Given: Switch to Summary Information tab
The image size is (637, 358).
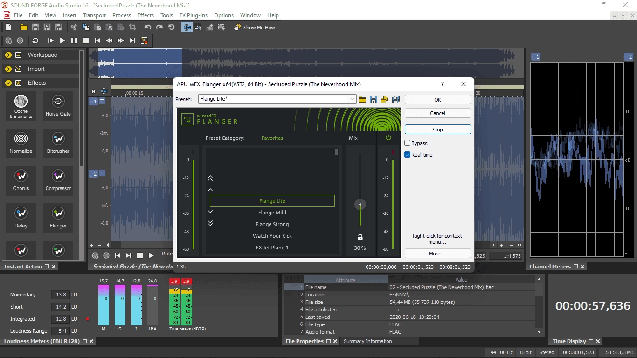Looking at the screenshot, I should [x=368, y=341].
